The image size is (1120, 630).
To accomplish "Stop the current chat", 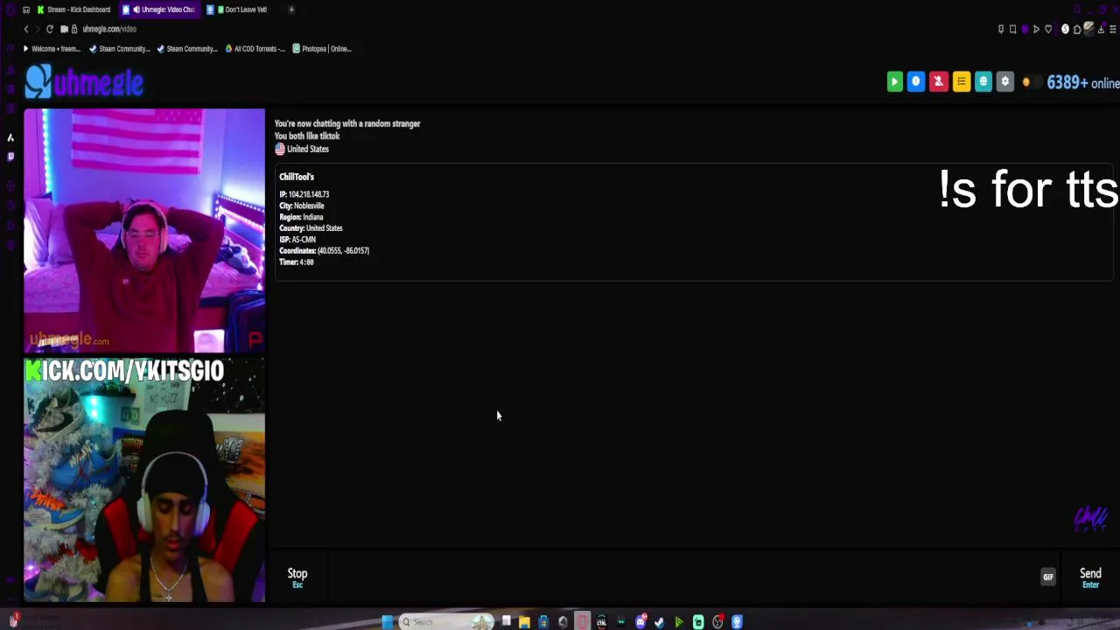I will pos(297,577).
